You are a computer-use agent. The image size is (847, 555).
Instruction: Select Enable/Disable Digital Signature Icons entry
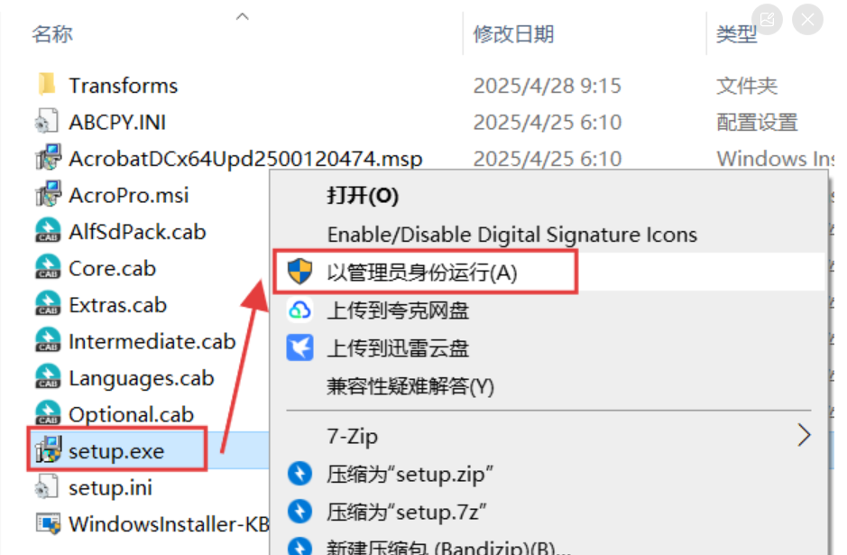512,235
